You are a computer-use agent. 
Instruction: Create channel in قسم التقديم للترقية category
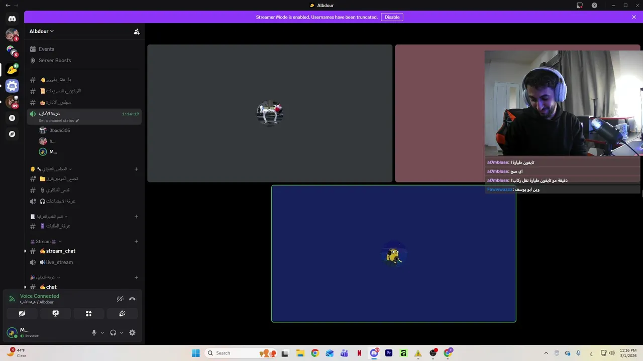136,217
